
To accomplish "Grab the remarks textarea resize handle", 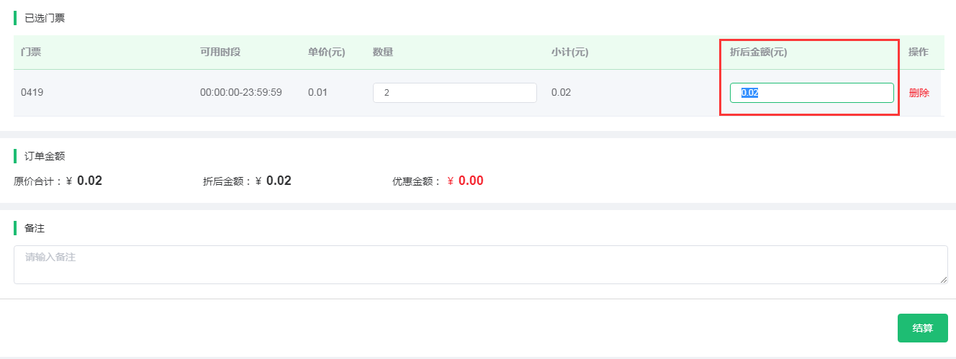I will point(943,280).
